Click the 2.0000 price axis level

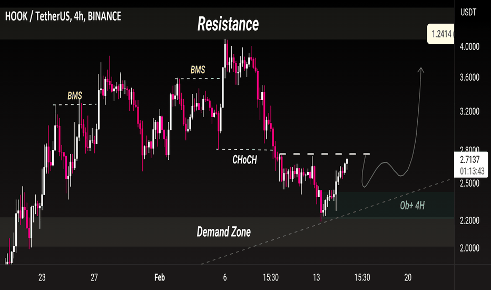469,248
